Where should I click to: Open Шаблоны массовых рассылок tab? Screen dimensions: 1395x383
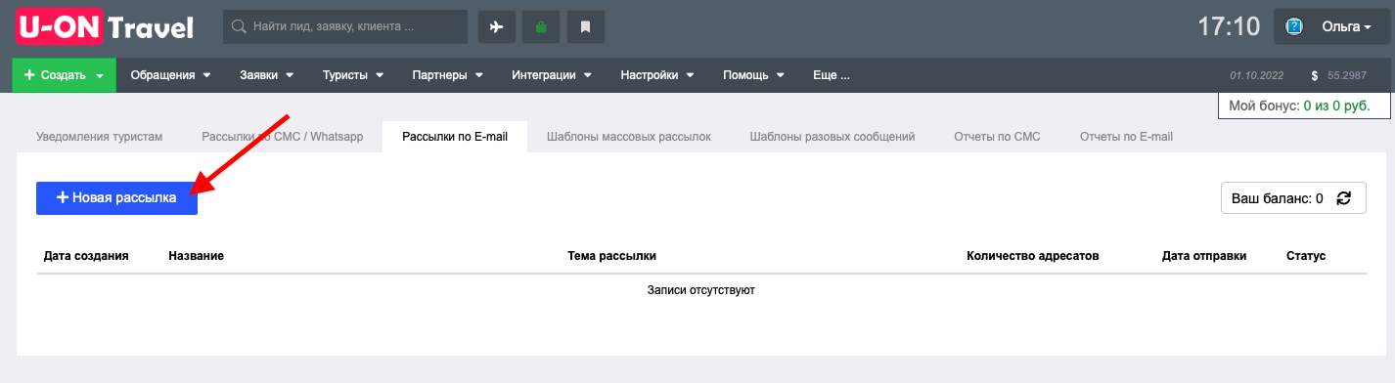coord(629,137)
